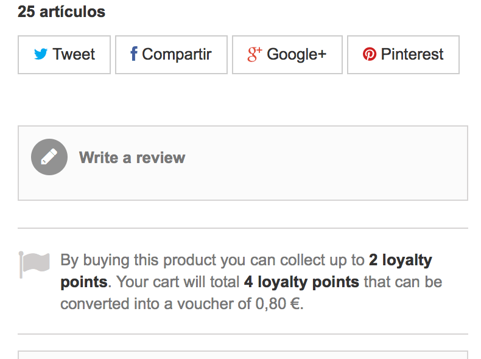This screenshot has width=481, height=359.
Task: Click the voucher of 0,80 € text
Action: [240, 304]
